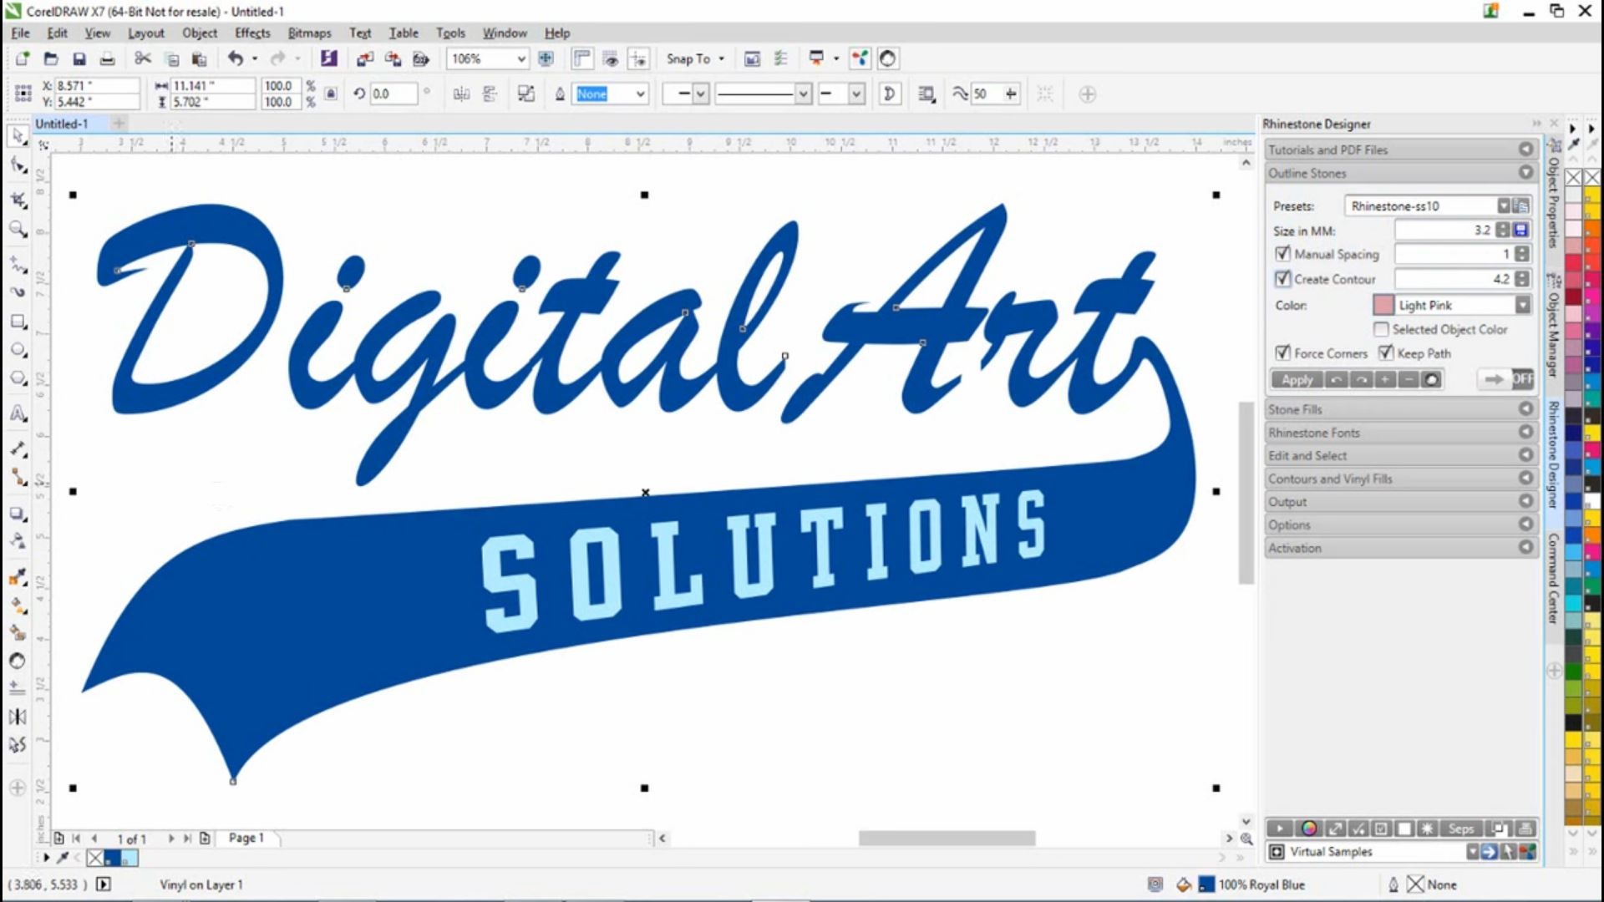Switch to the Page 1 tab
1604x902 pixels.
pos(246,838)
